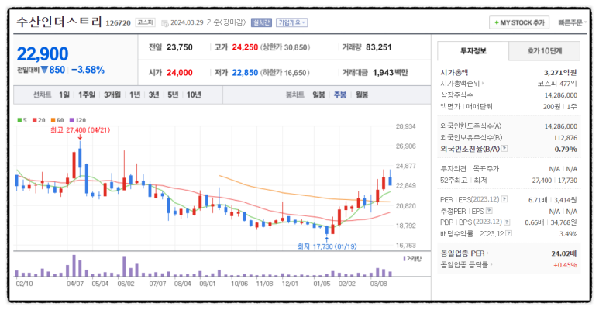
Task: Click the help icon beside 배당수익률 2023.12
Action: pos(509,233)
